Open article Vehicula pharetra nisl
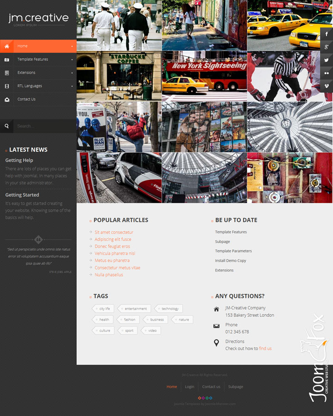Viewport: 333px width, 416px height. click(115, 253)
